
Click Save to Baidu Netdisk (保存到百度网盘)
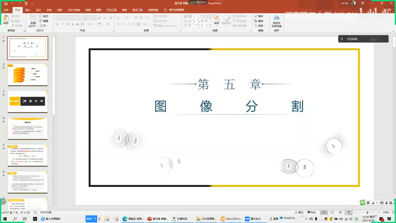click(276, 21)
